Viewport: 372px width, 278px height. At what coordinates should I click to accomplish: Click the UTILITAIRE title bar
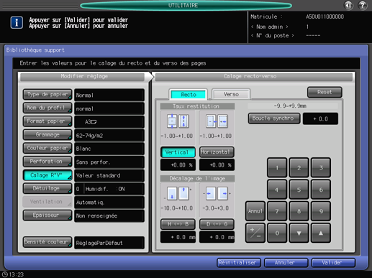coord(186,5)
